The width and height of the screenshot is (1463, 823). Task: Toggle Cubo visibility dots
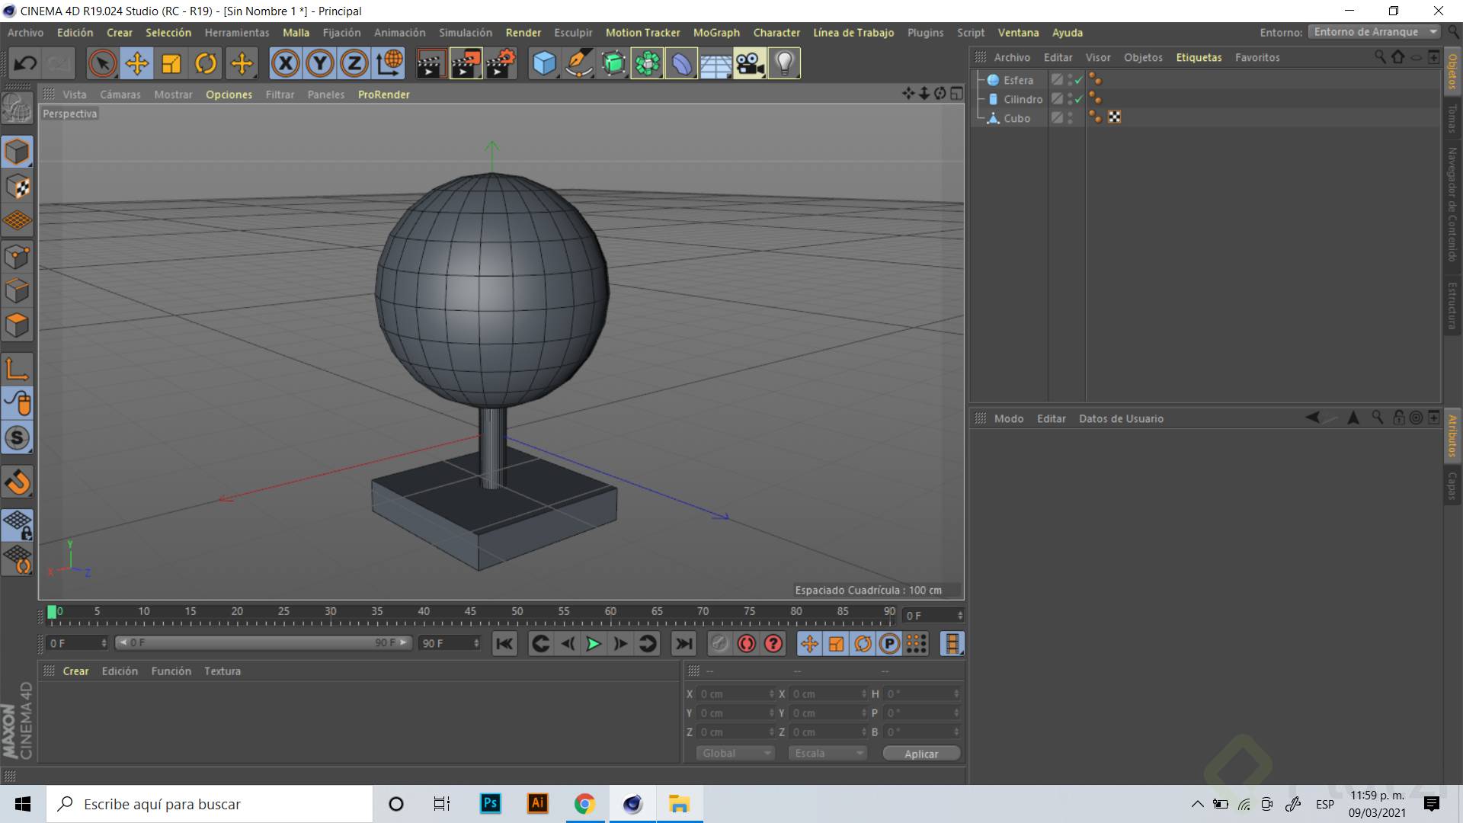[x=1071, y=118]
